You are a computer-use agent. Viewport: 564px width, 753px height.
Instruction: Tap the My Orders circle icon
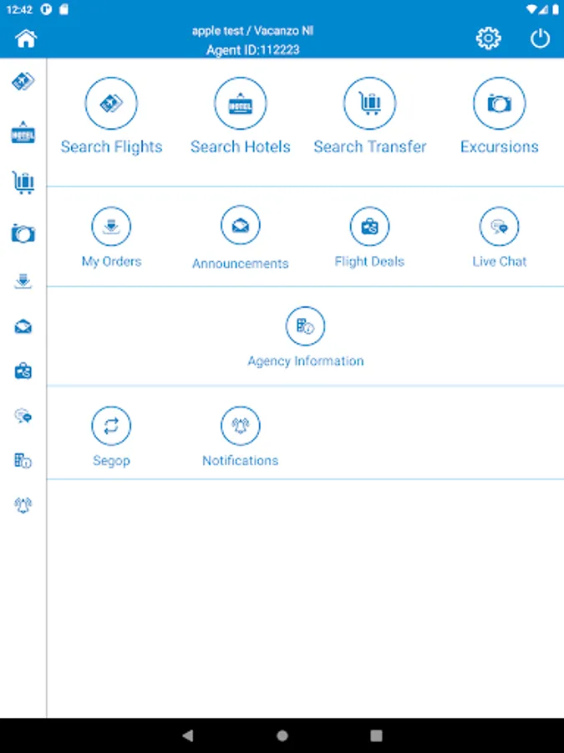pos(111,226)
